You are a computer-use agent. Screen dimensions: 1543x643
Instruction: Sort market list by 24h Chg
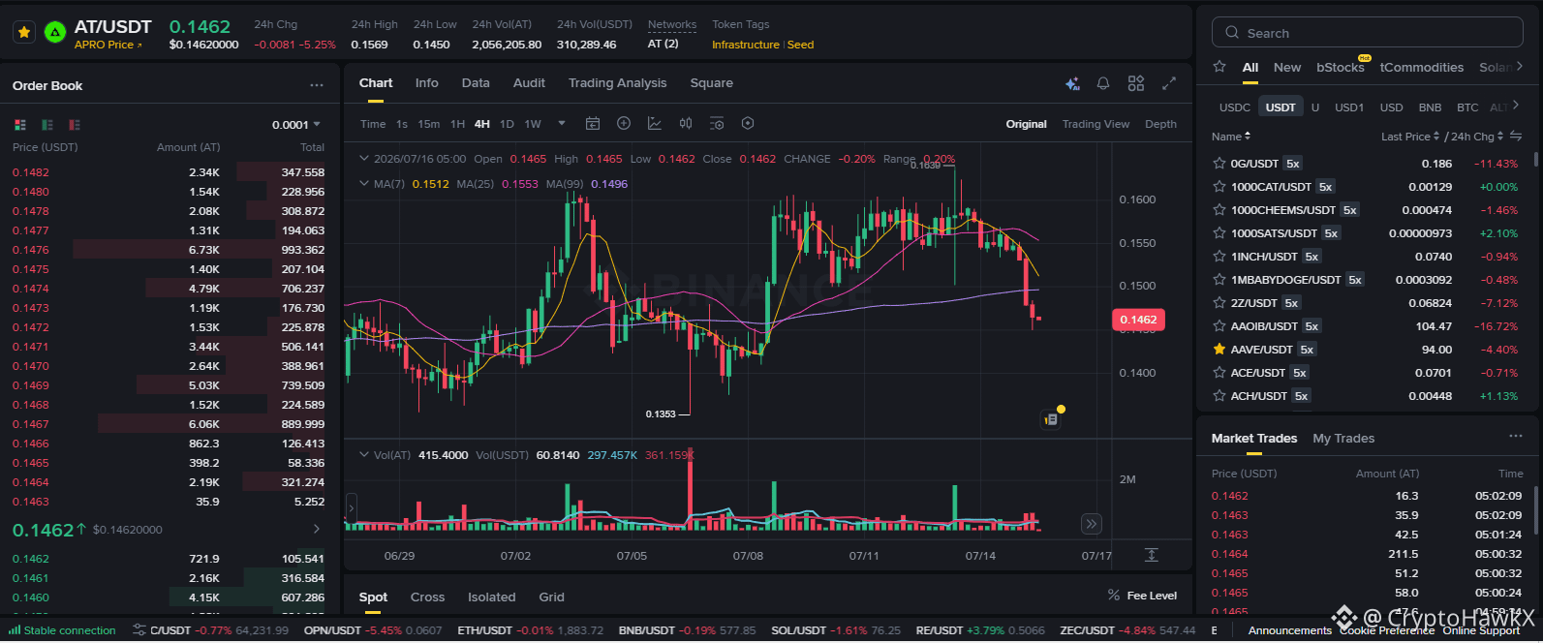pos(1476,137)
